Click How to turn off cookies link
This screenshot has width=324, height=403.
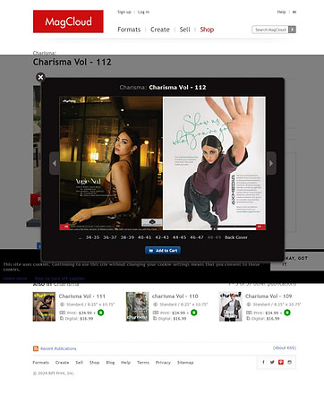60,279
